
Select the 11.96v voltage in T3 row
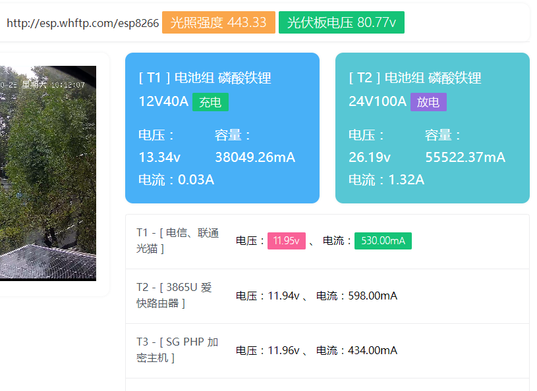click(x=283, y=350)
